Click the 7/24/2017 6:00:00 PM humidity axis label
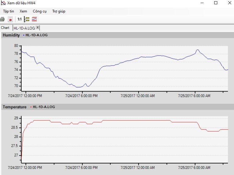Image resolution: width=234 pixels, height=175 pixels. point(81,96)
